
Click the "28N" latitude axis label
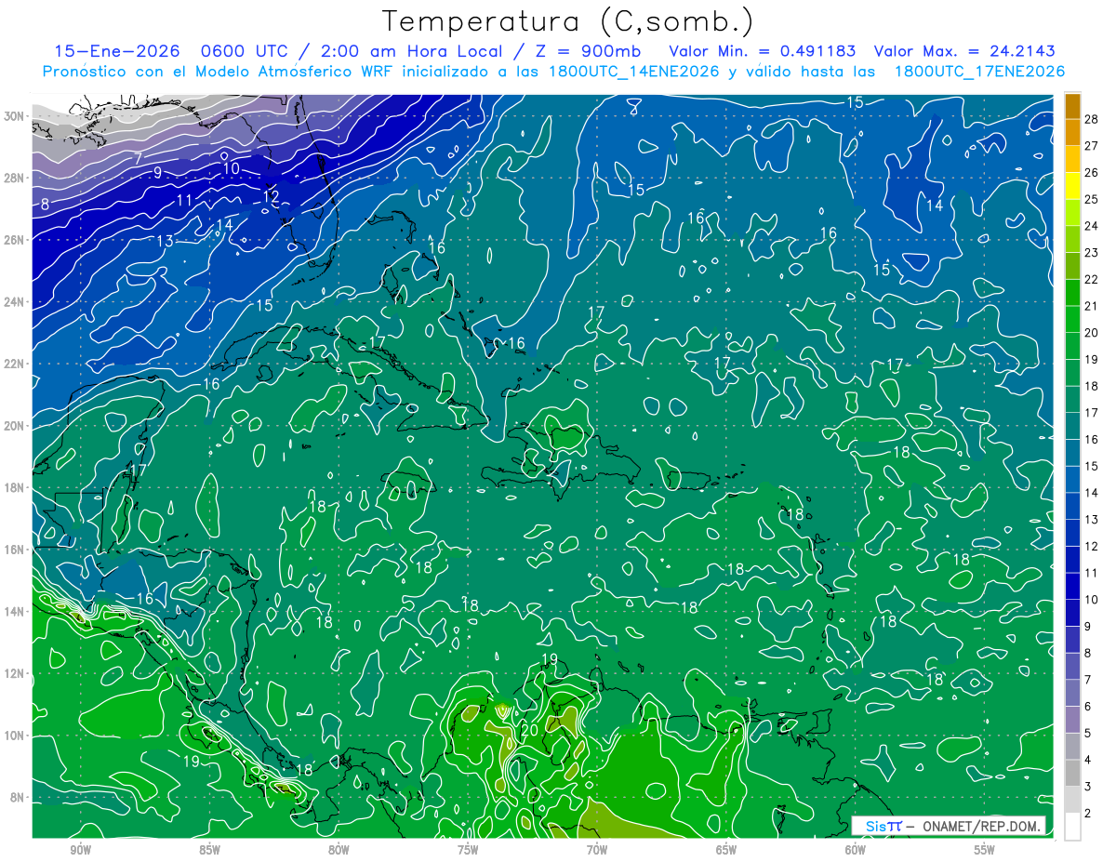pyautogui.click(x=14, y=178)
